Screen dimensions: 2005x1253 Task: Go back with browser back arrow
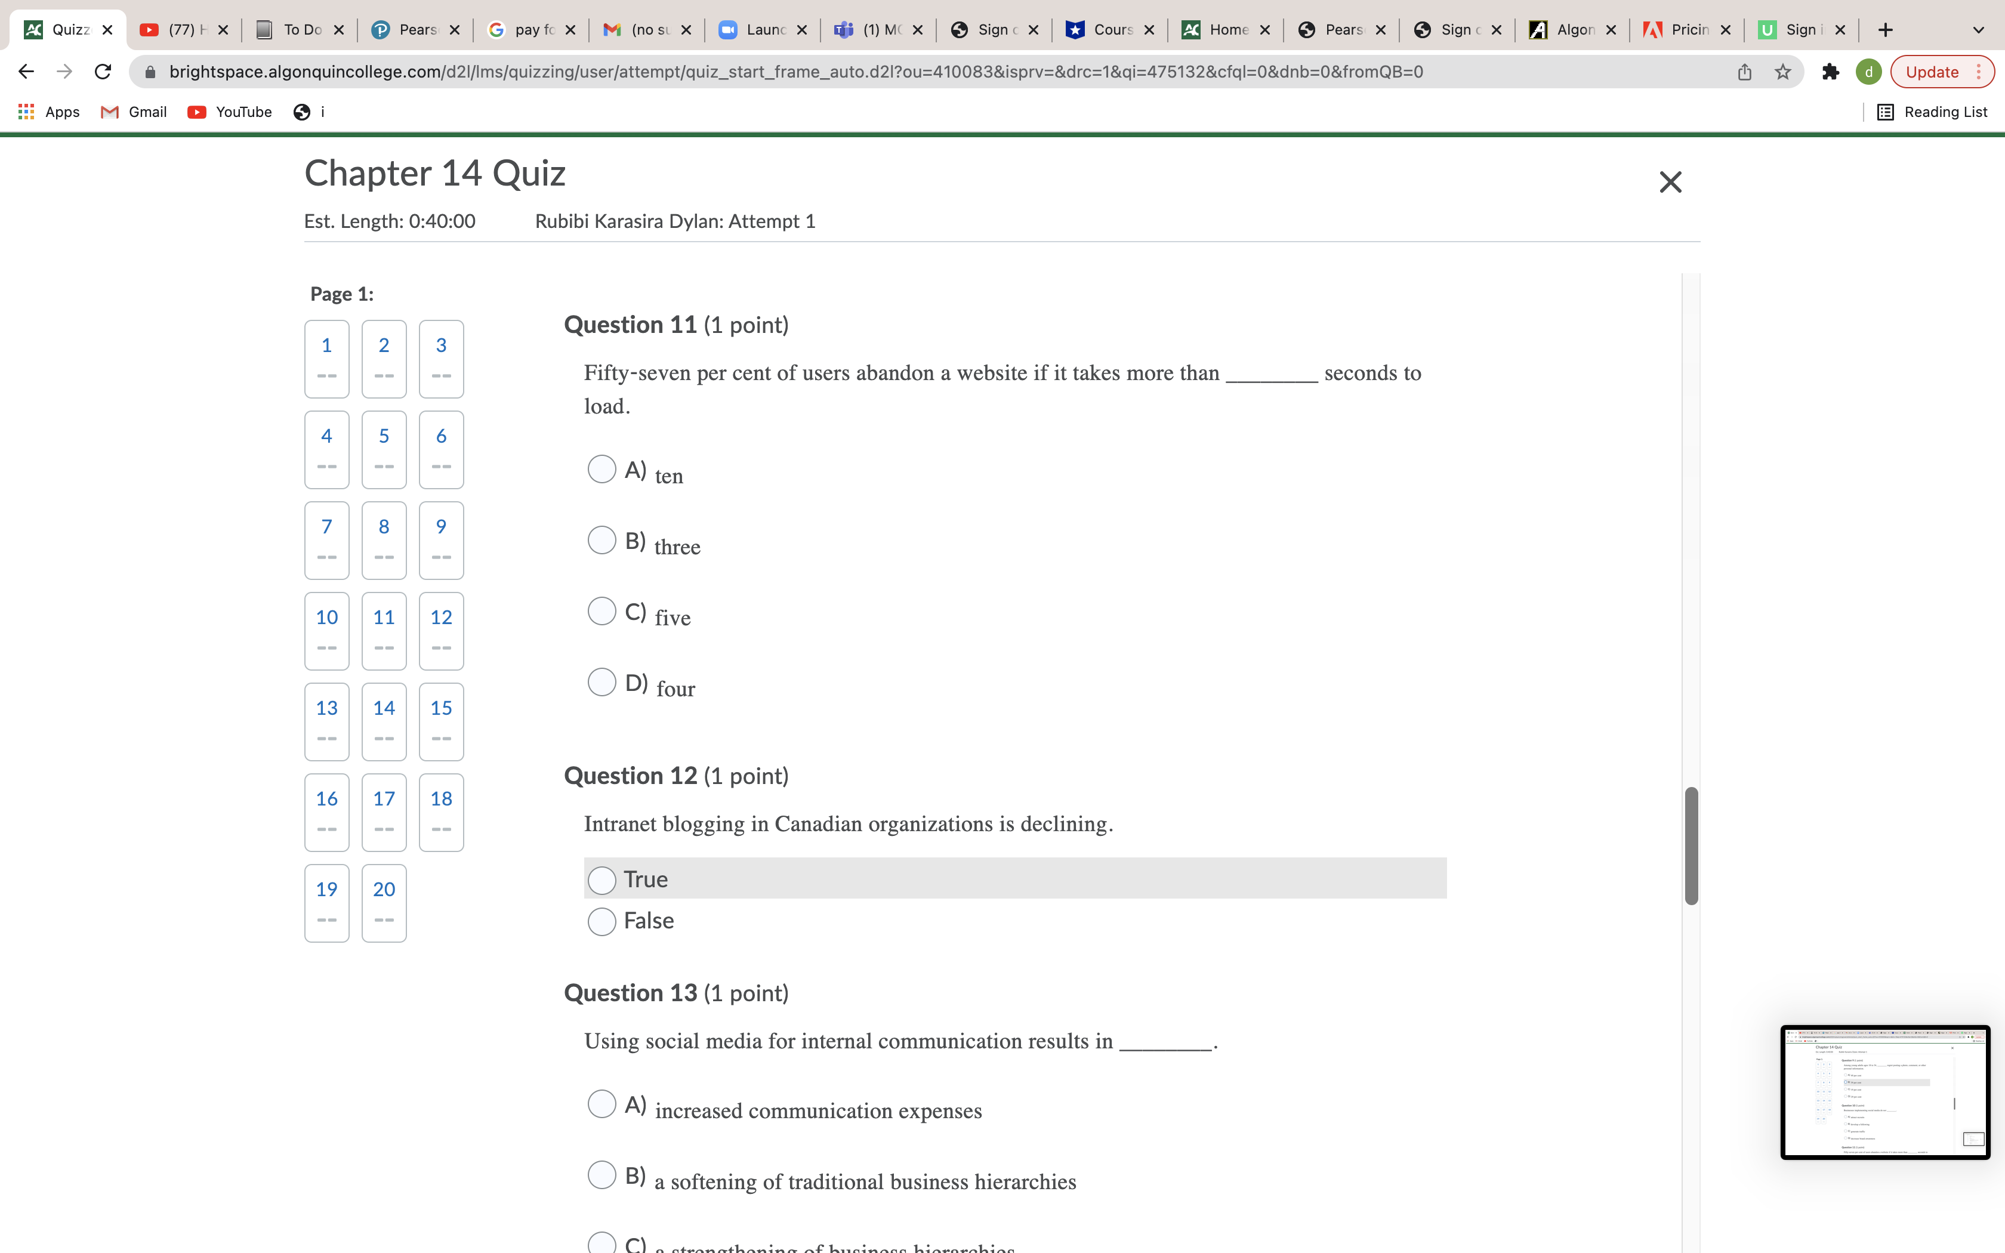[26, 72]
